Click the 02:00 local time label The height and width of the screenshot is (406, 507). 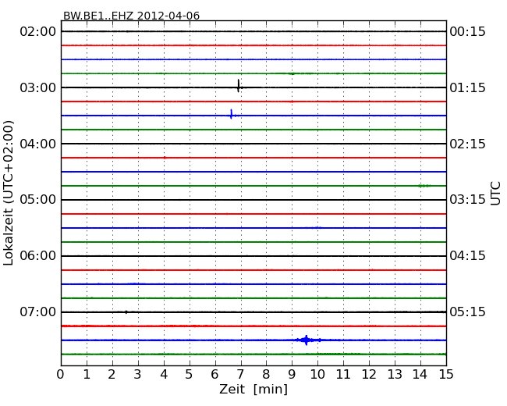click(x=38, y=32)
